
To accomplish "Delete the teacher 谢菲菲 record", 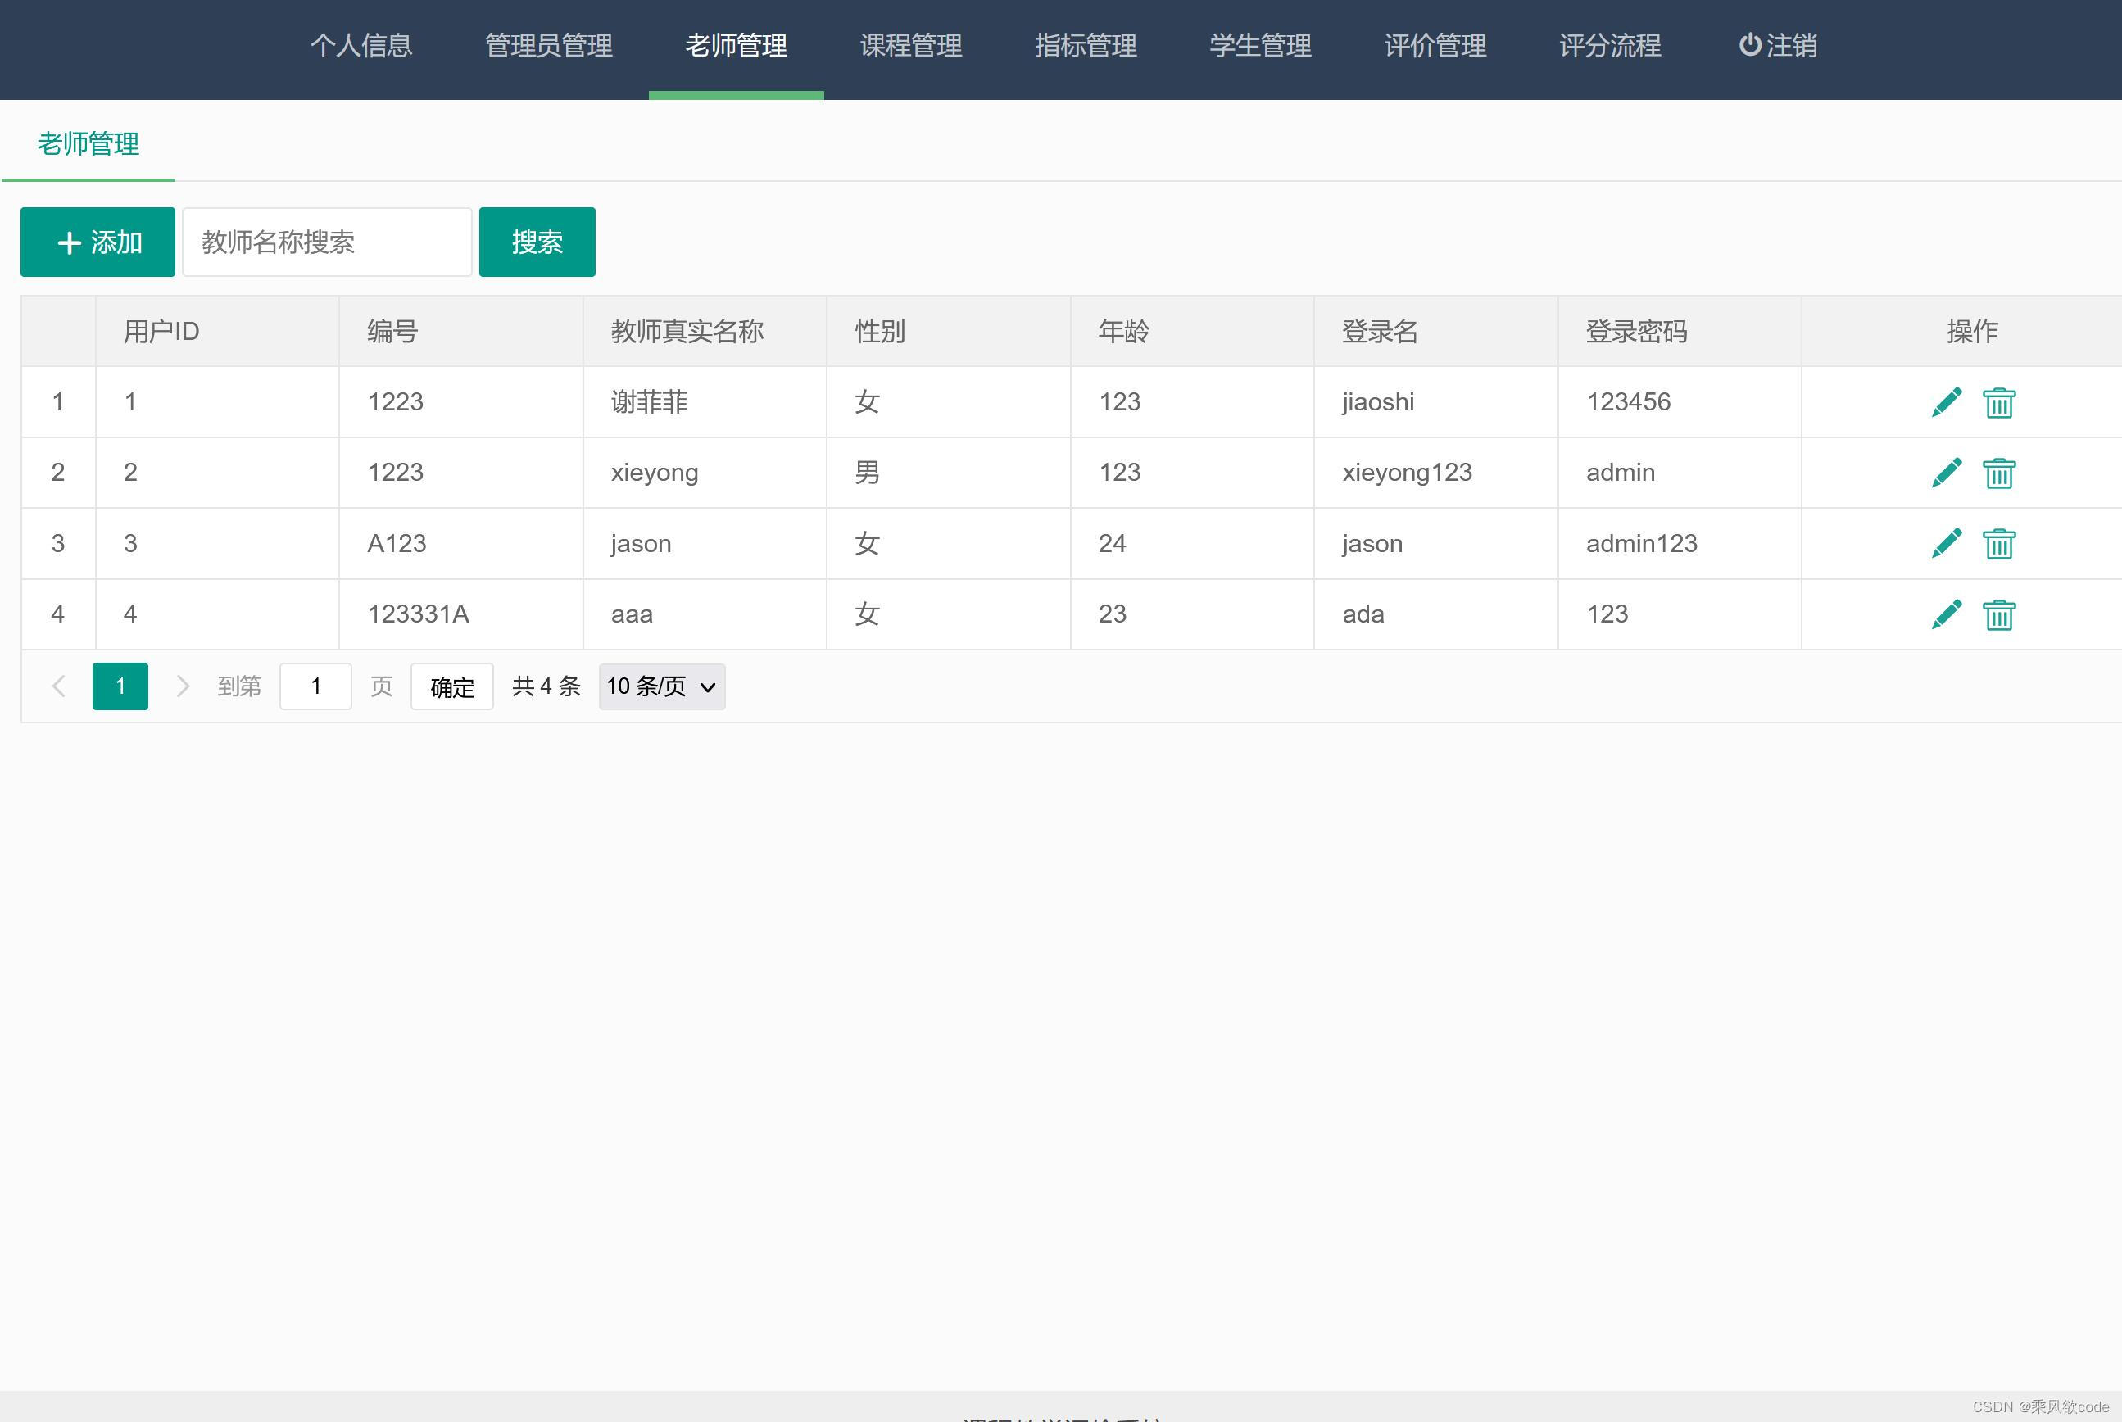I will point(2000,401).
